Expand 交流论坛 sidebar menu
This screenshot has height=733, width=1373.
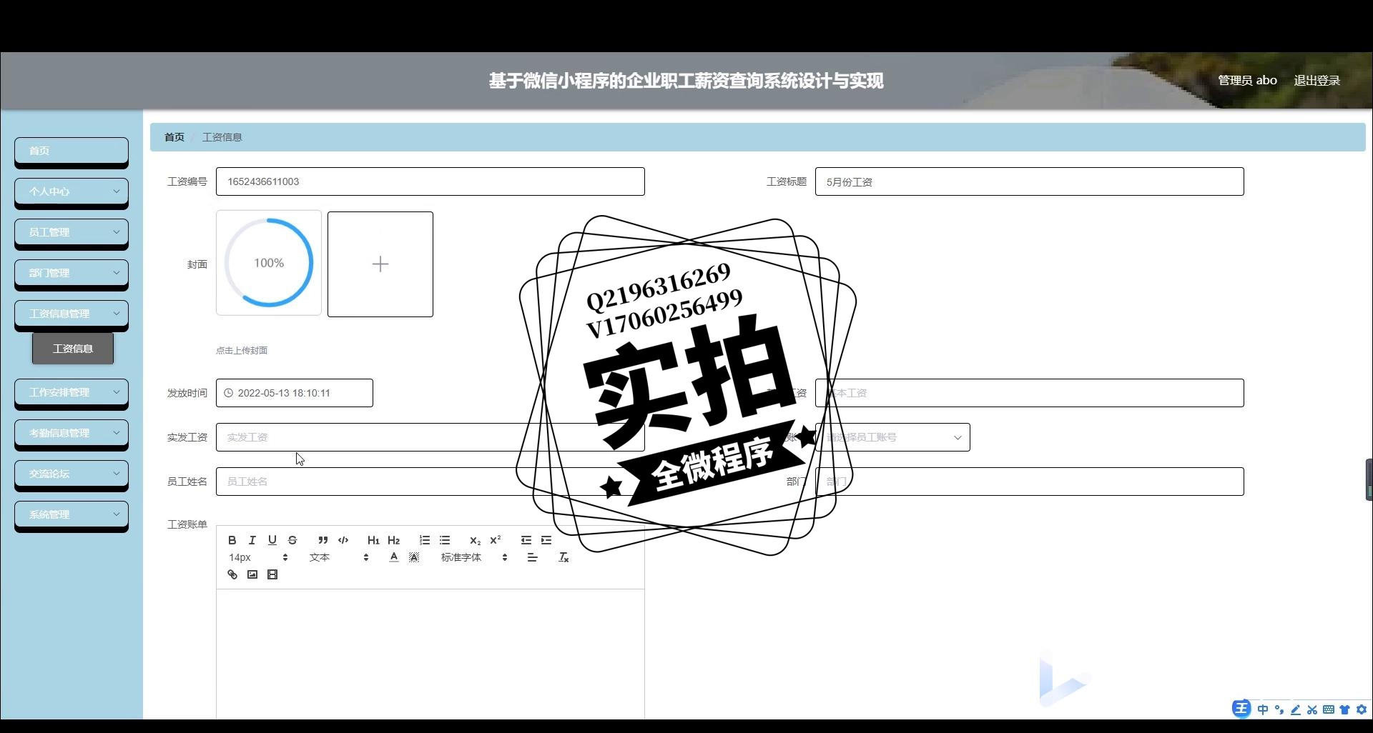click(72, 474)
